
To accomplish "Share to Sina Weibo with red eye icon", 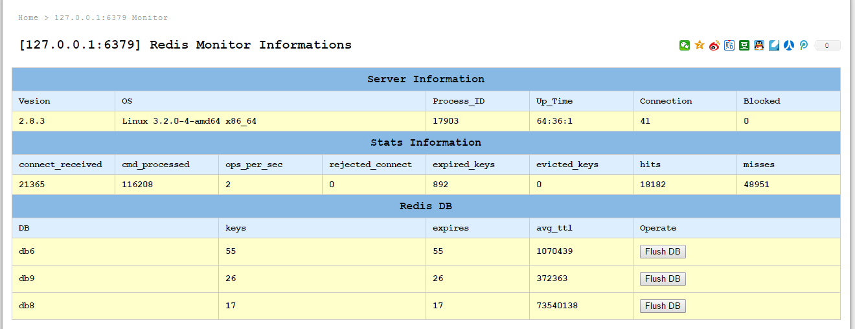I will tap(714, 45).
